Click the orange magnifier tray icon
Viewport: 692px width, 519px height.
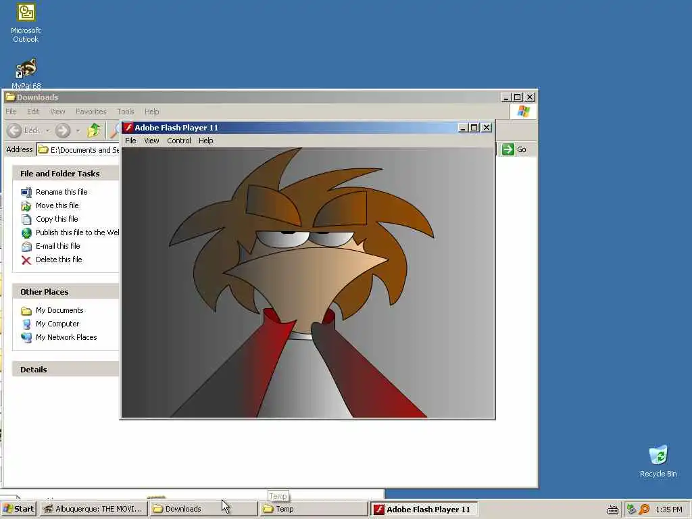[644, 510]
